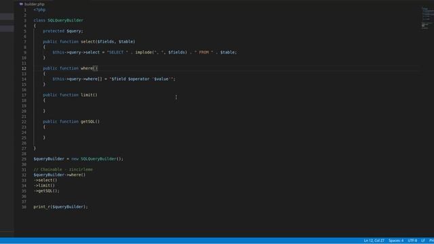
Task: Click the class closing brace on line 27
Action: point(35,148)
